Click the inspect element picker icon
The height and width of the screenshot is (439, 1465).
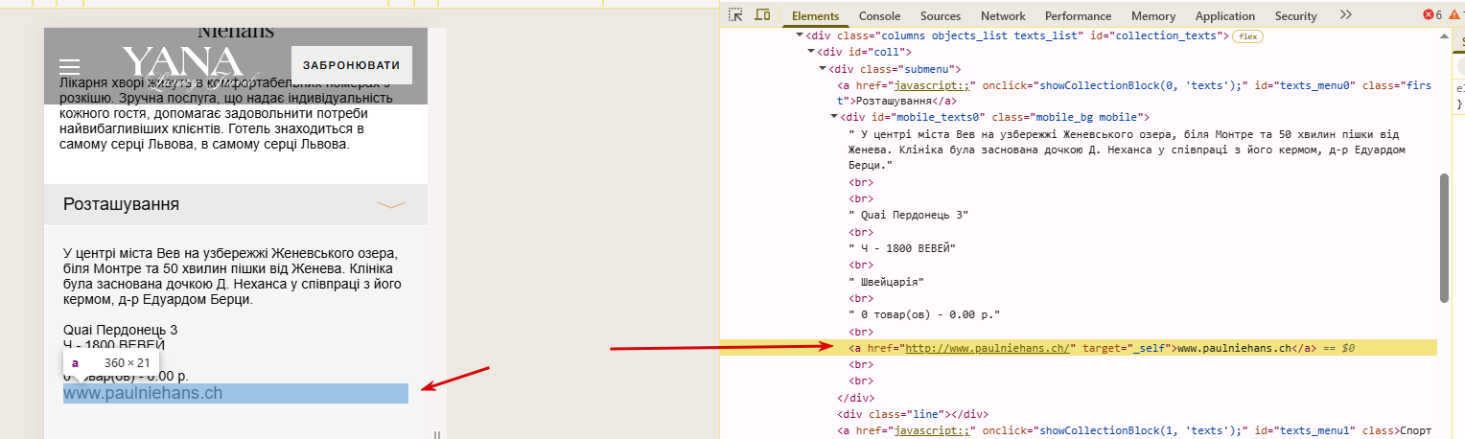(735, 15)
